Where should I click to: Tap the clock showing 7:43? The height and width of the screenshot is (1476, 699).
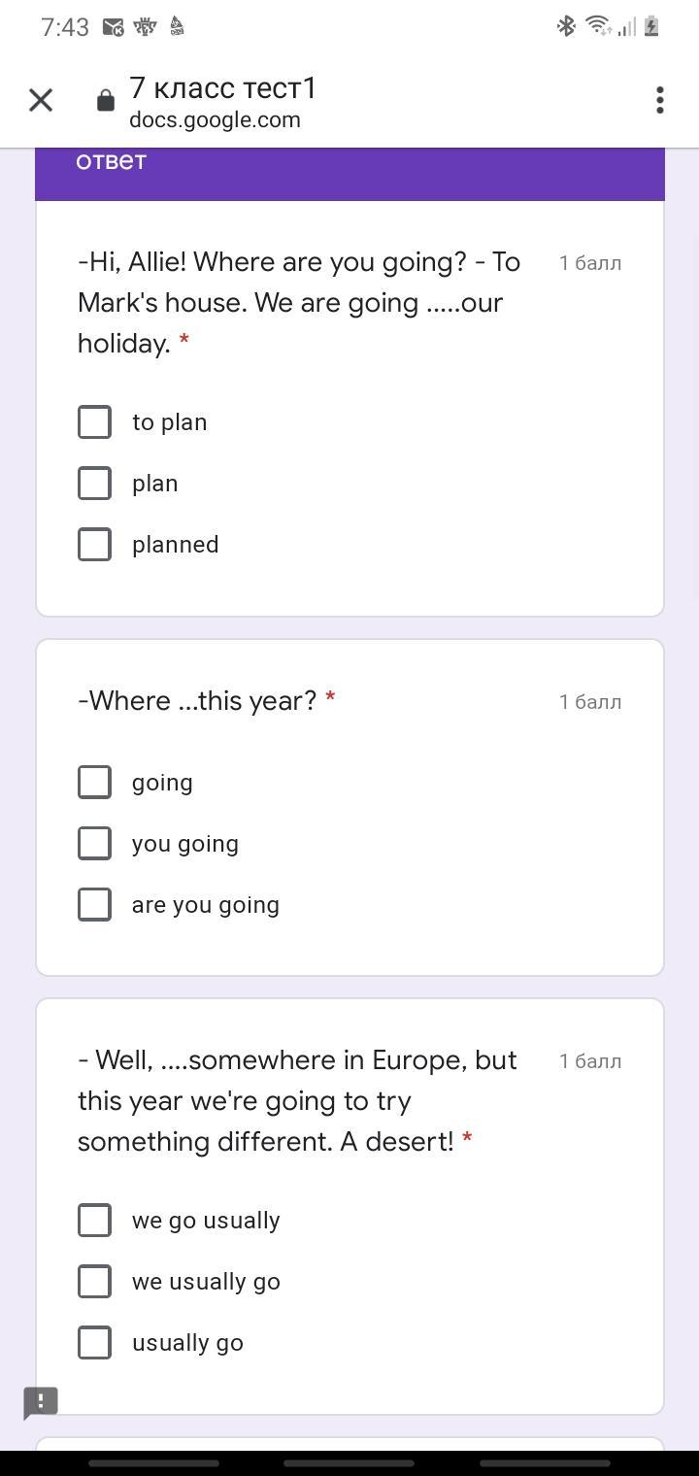65,27
